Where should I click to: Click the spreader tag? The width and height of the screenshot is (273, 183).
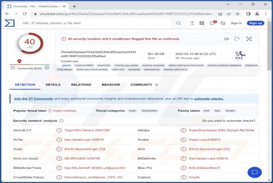point(134,69)
